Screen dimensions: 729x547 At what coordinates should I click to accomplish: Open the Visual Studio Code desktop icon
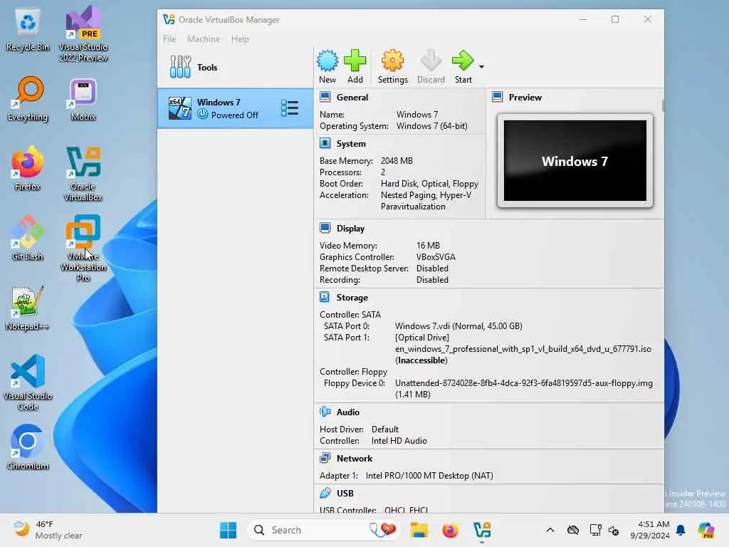pyautogui.click(x=28, y=382)
